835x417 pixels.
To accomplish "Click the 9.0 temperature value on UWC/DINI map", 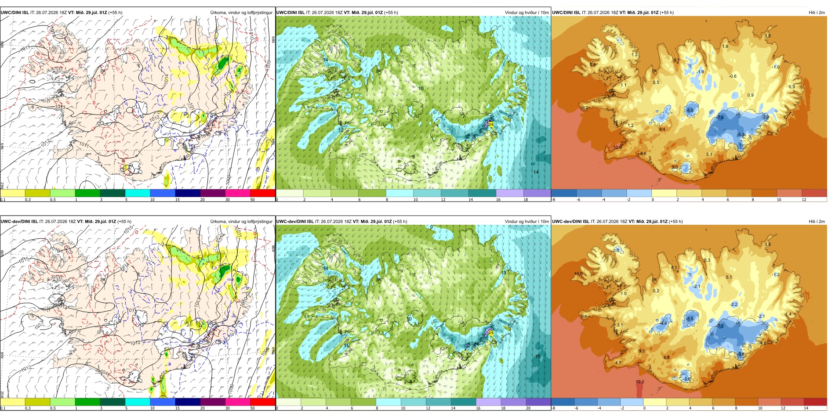I will [675, 167].
